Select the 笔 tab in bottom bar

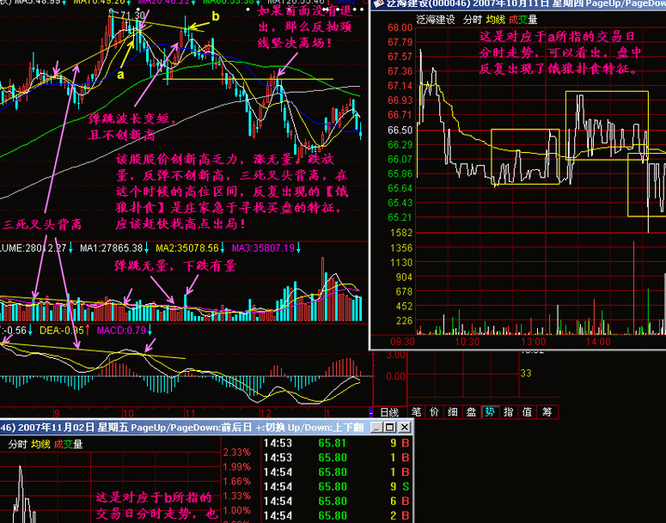point(417,412)
